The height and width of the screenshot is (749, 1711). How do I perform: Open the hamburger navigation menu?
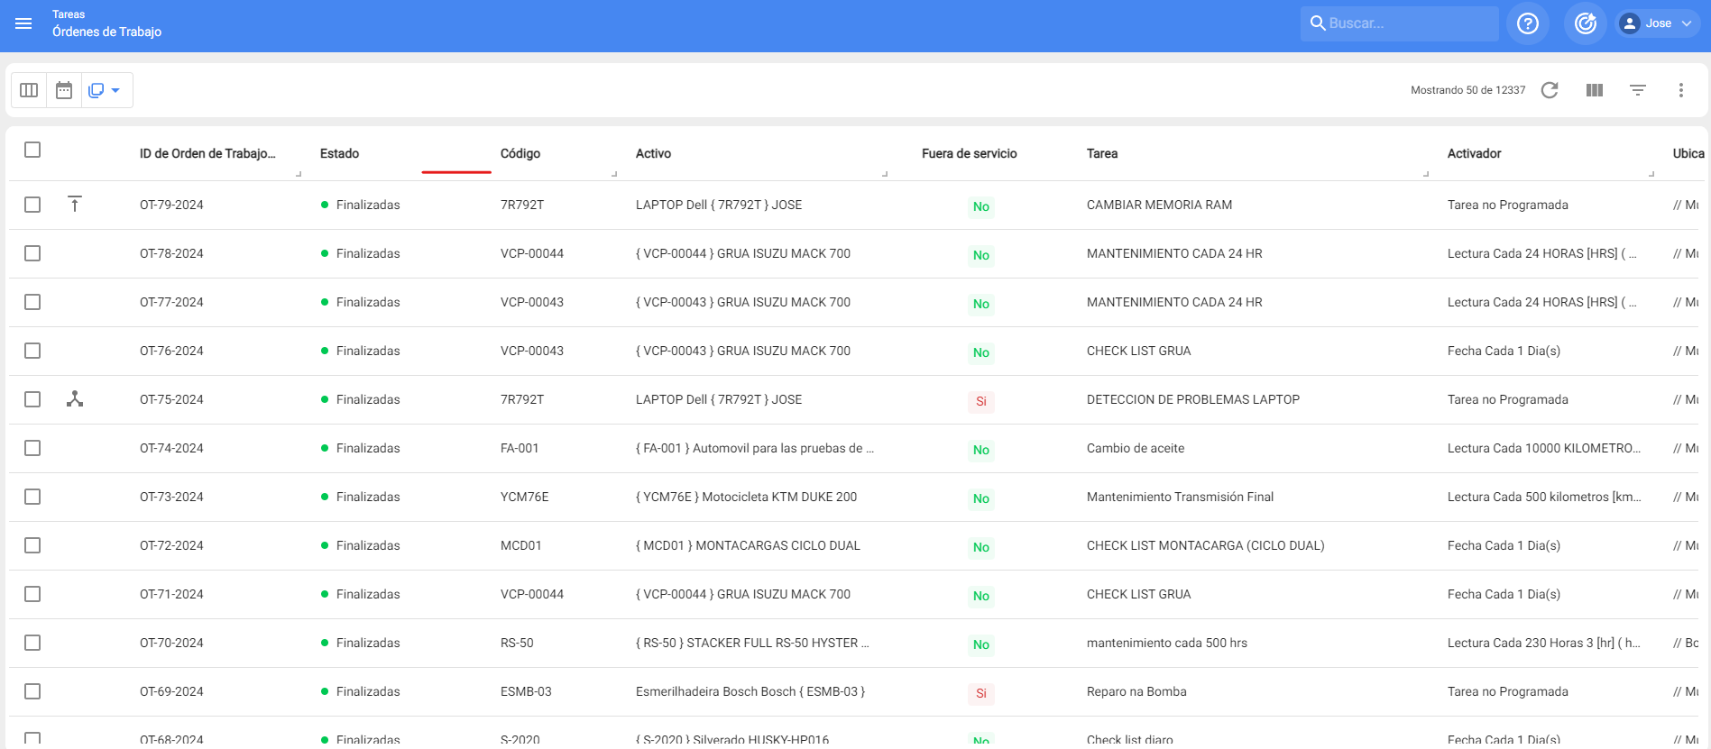tap(23, 23)
